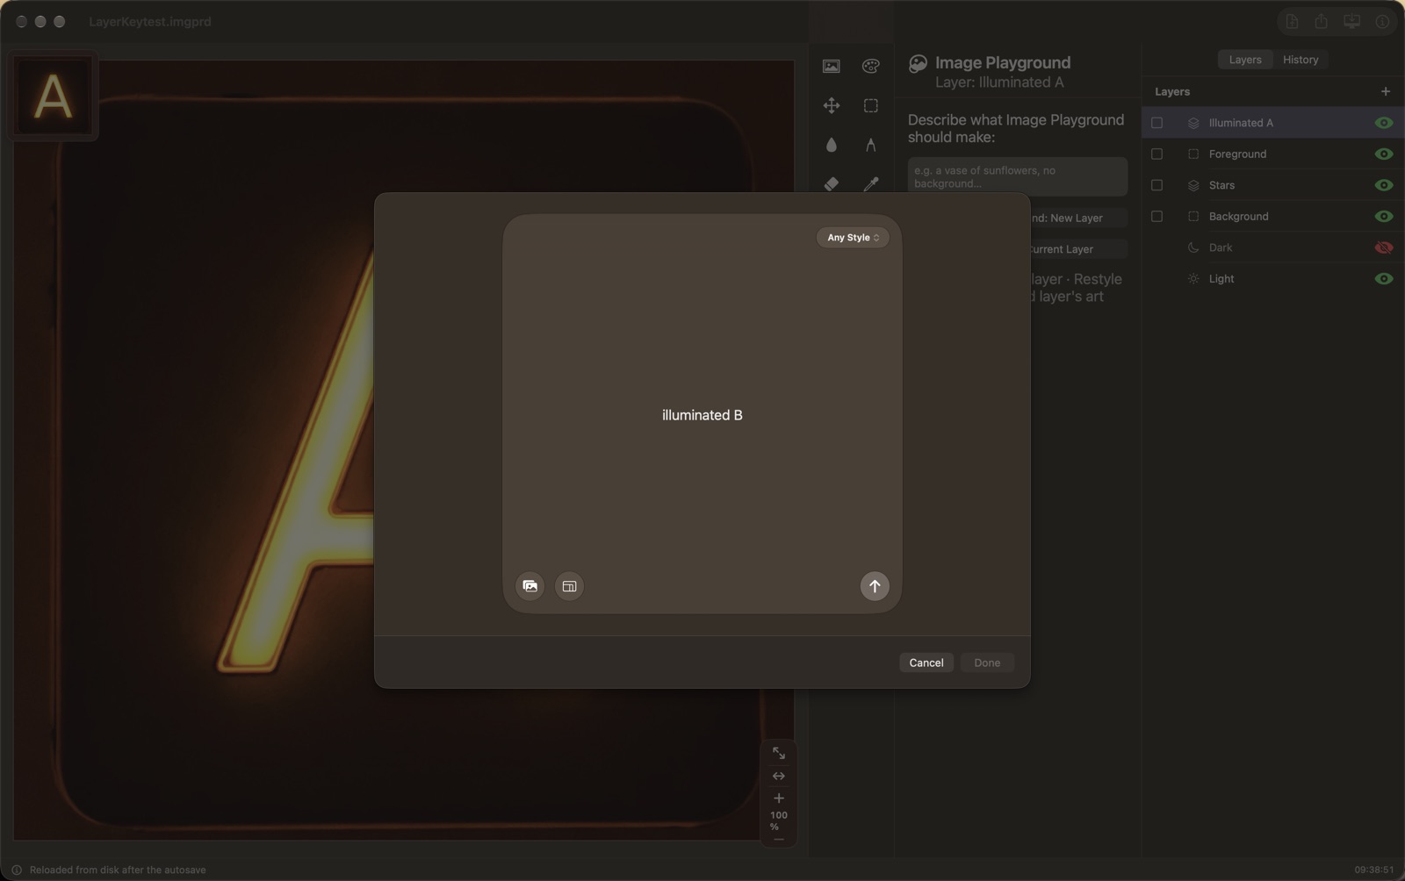
Task: Open the info inspector icon
Action: tap(1382, 22)
